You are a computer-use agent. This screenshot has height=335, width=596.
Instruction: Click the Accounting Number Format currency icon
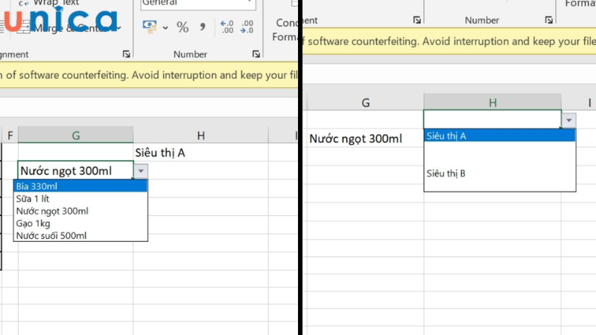click(x=150, y=28)
